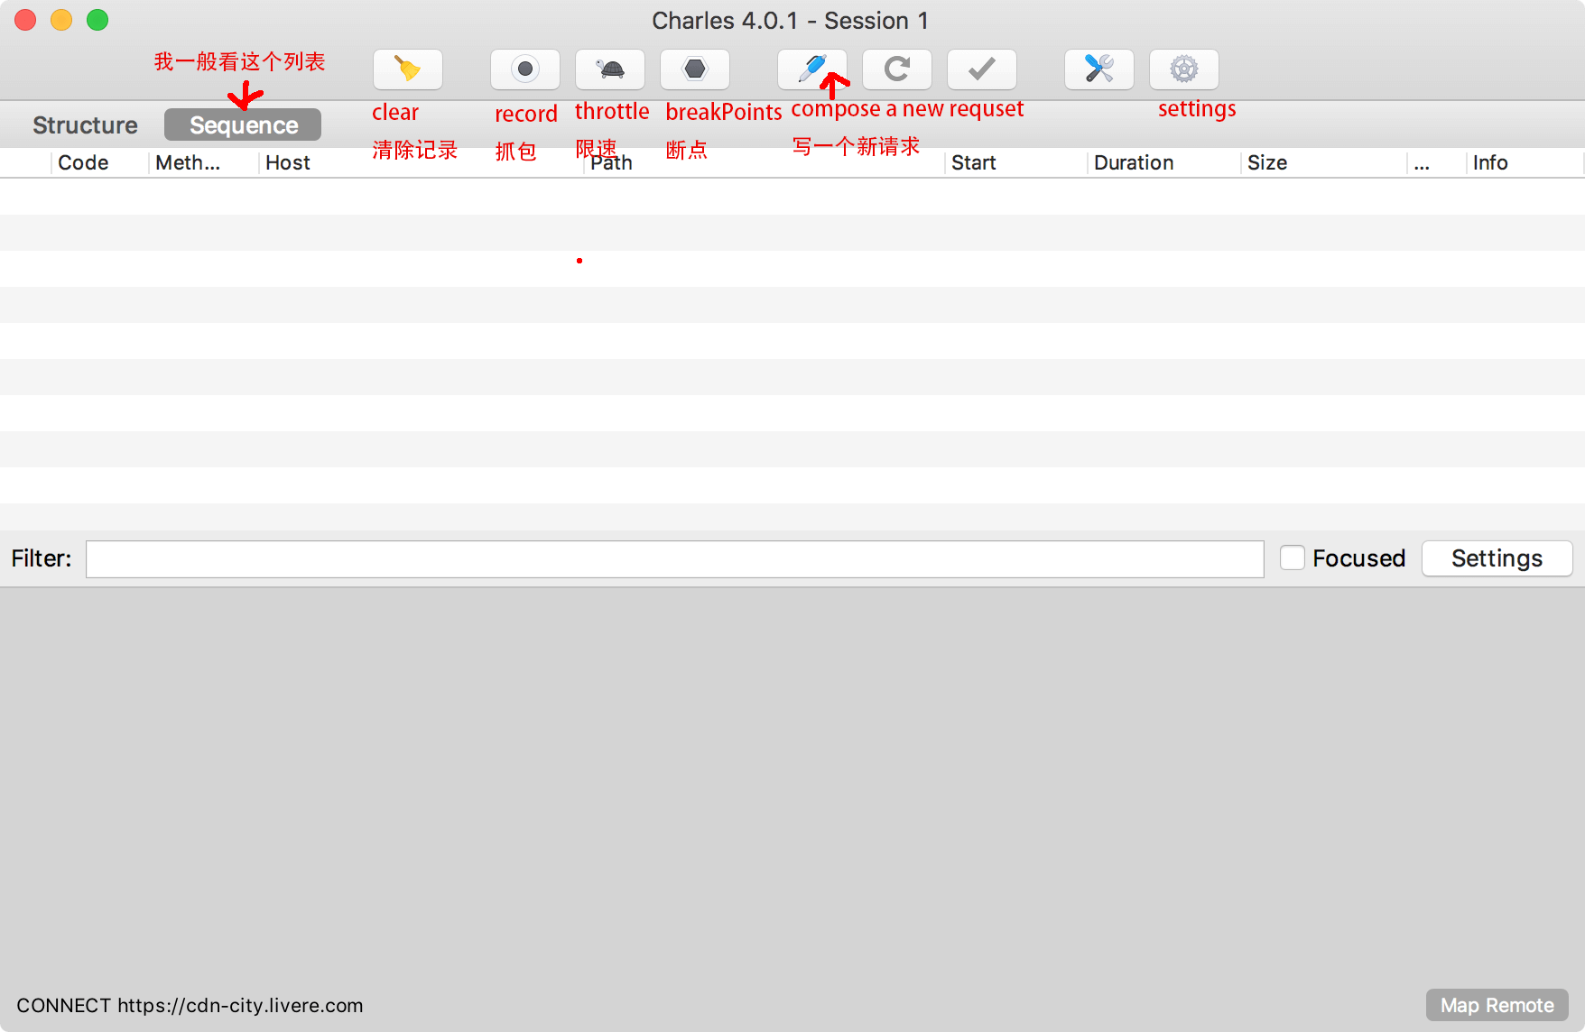Click the repeat request circular arrow icon
The height and width of the screenshot is (1032, 1585).
click(896, 69)
